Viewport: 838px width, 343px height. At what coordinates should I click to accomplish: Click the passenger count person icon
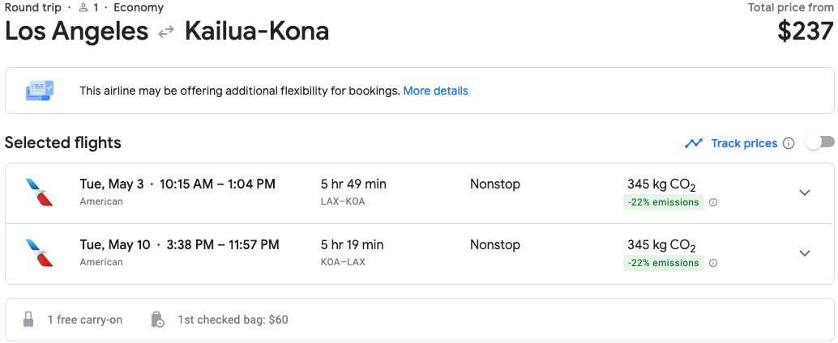83,8
